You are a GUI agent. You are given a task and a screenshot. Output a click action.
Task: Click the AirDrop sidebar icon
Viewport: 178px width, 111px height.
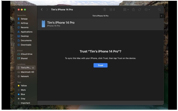pos(19,23)
